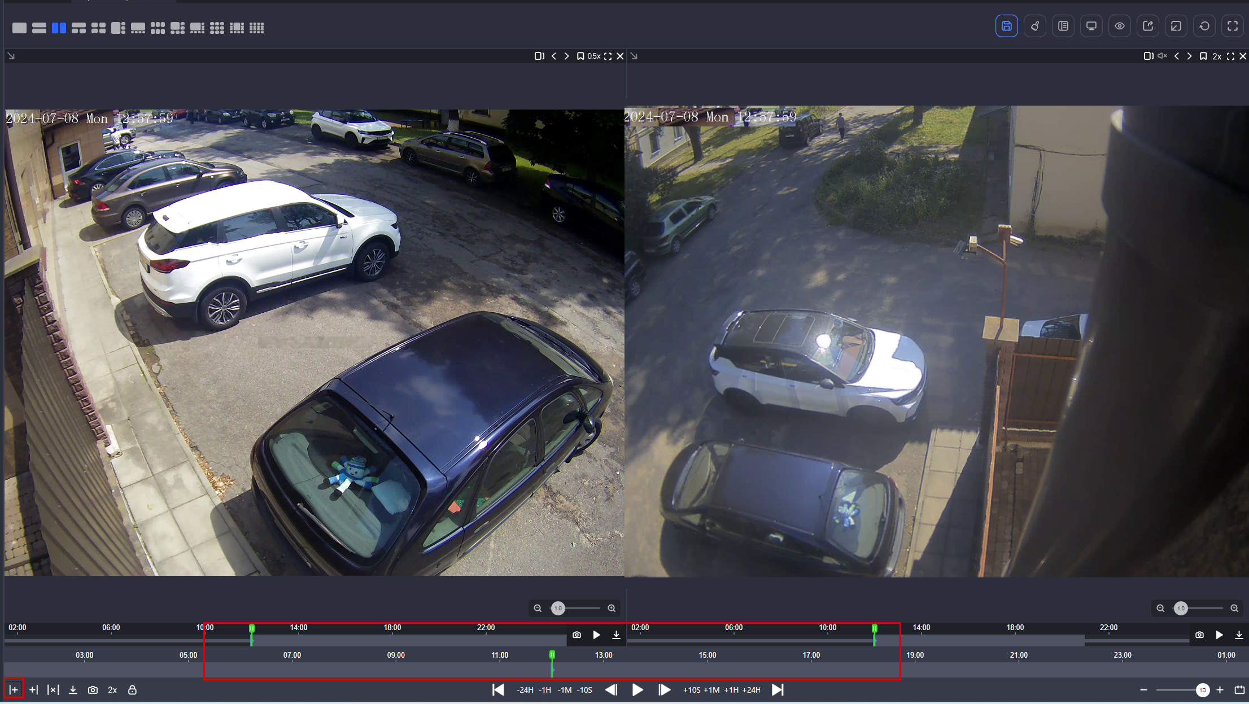Click the left timeline zoom slider
Screen dimensions: 1249x704
click(559, 608)
